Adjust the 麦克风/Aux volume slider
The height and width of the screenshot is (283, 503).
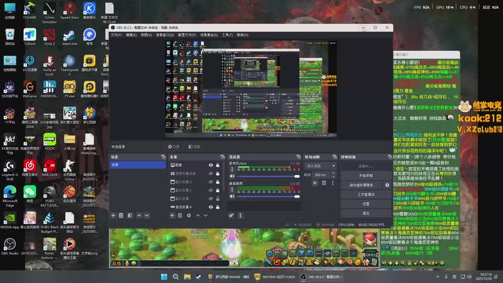(268, 176)
